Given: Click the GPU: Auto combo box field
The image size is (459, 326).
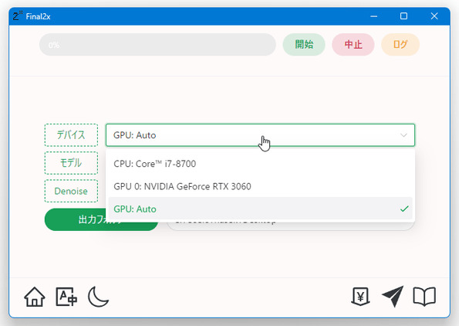Looking at the screenshot, I should pyautogui.click(x=260, y=135).
